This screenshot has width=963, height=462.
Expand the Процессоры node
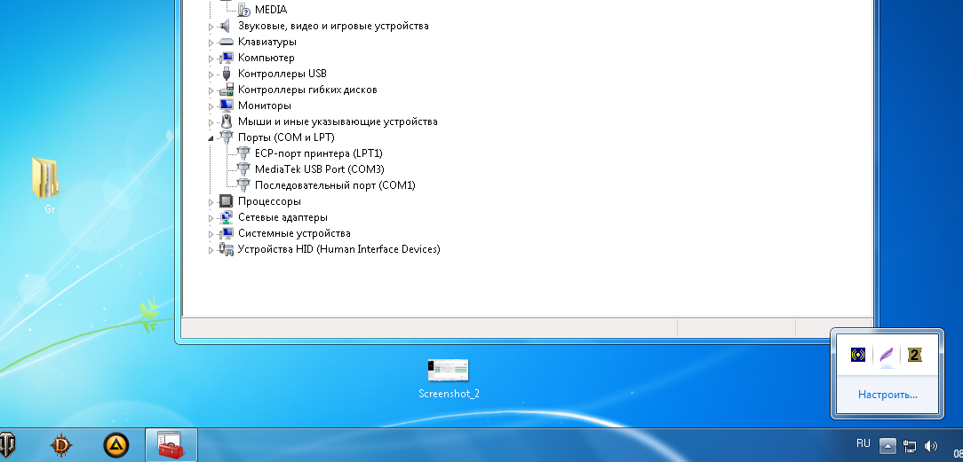pyautogui.click(x=211, y=201)
